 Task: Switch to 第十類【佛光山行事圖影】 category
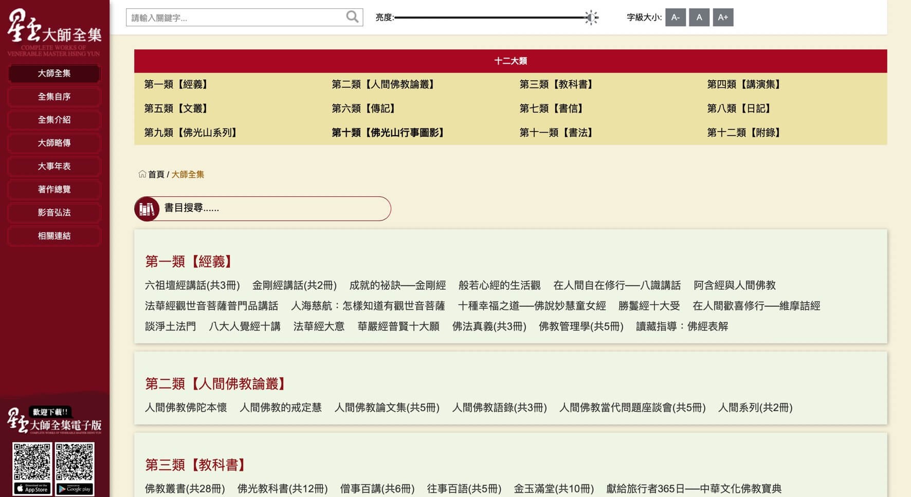click(388, 133)
